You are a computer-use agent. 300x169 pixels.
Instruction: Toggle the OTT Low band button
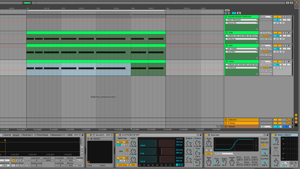[121, 158]
